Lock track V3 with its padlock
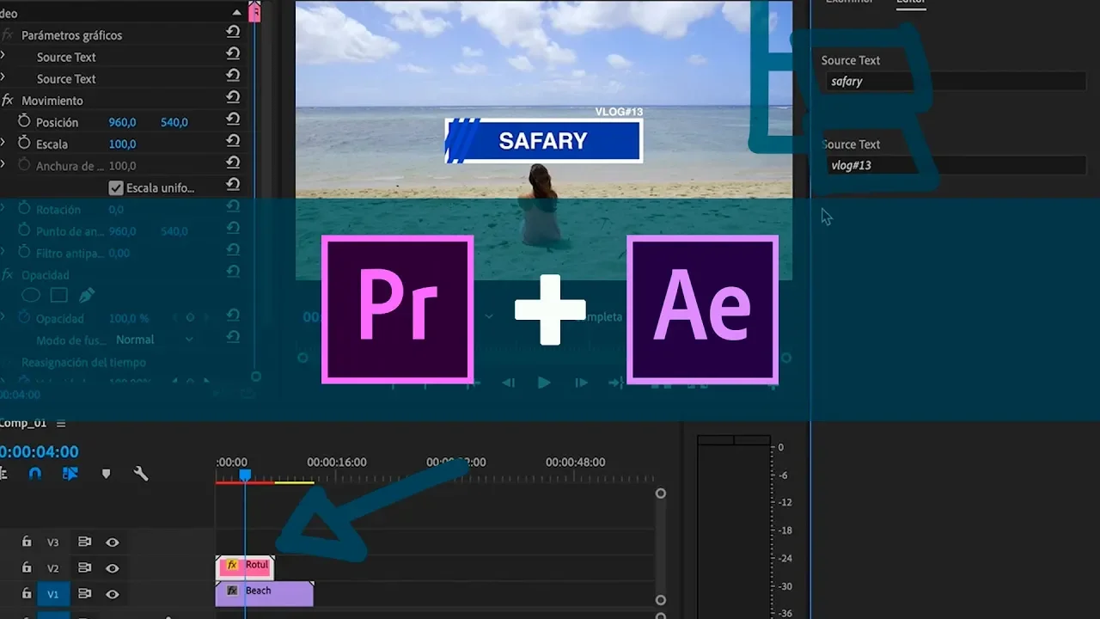 click(x=27, y=542)
